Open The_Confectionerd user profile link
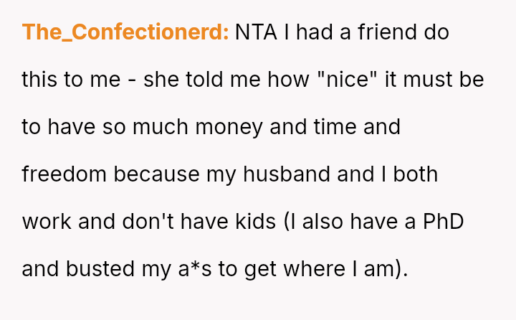 (125, 32)
